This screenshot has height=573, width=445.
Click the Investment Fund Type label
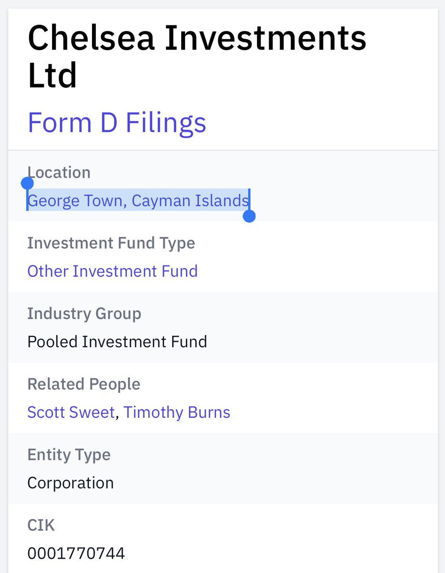[x=111, y=243]
